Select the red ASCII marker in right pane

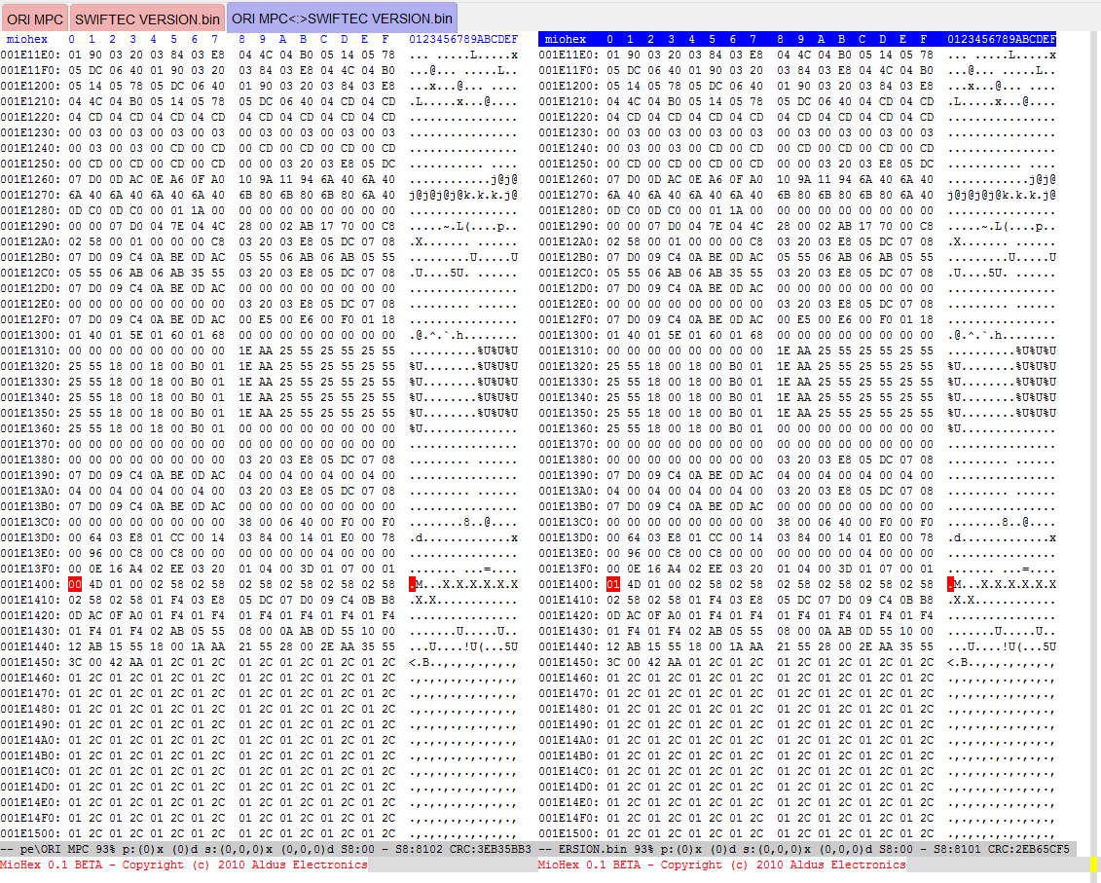[951, 584]
